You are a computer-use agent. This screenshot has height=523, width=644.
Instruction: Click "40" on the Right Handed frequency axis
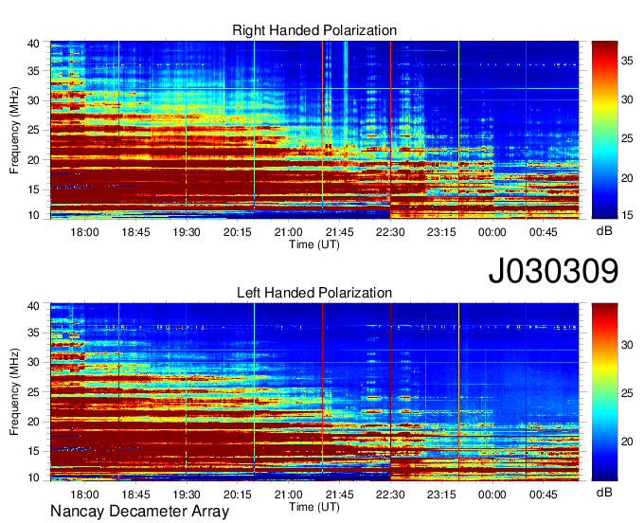pyautogui.click(x=33, y=44)
